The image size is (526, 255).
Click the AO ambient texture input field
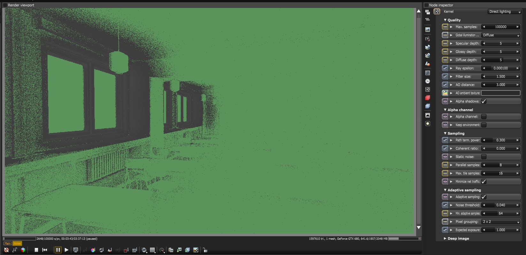(x=501, y=93)
